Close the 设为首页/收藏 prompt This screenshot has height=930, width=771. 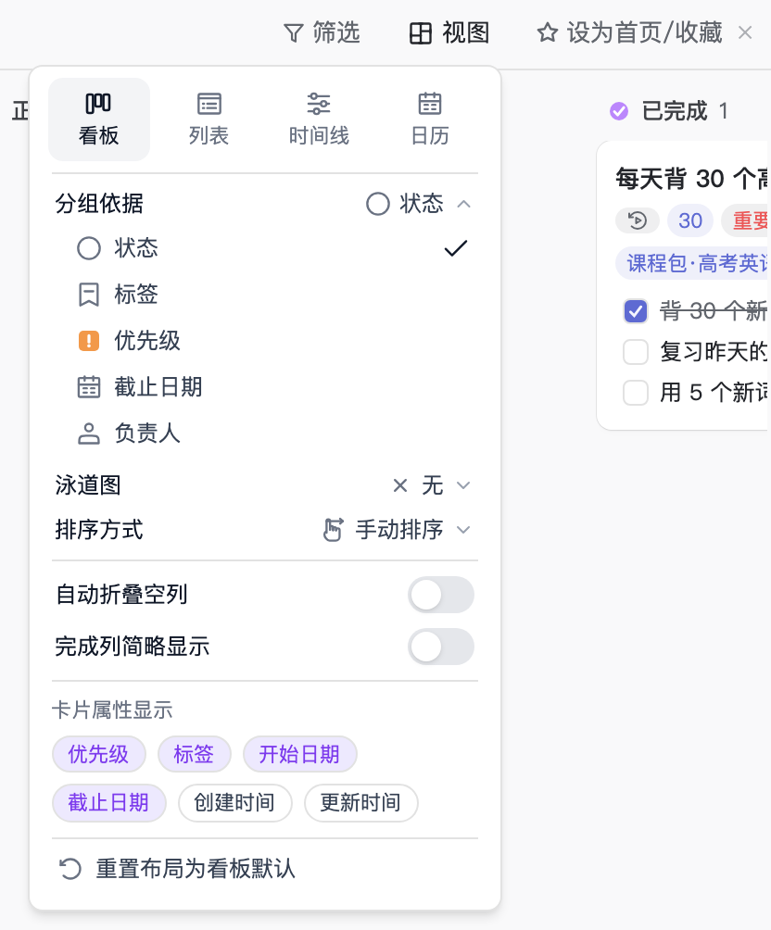[745, 32]
